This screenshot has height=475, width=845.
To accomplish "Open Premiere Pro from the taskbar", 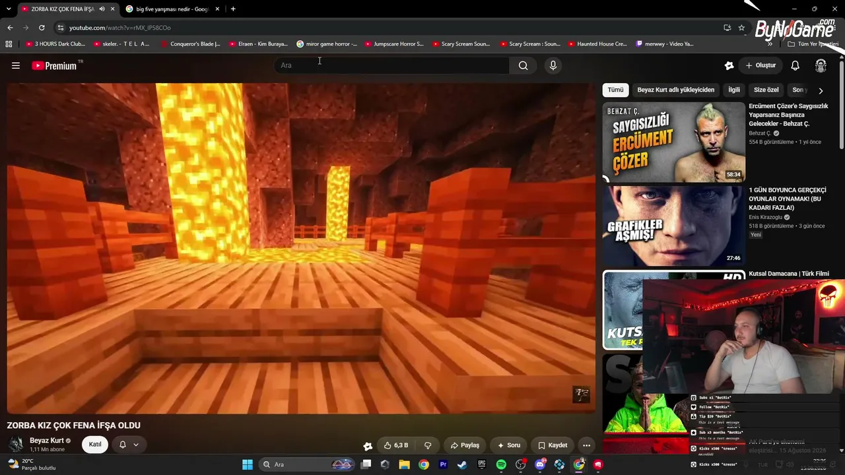I will tap(443, 464).
